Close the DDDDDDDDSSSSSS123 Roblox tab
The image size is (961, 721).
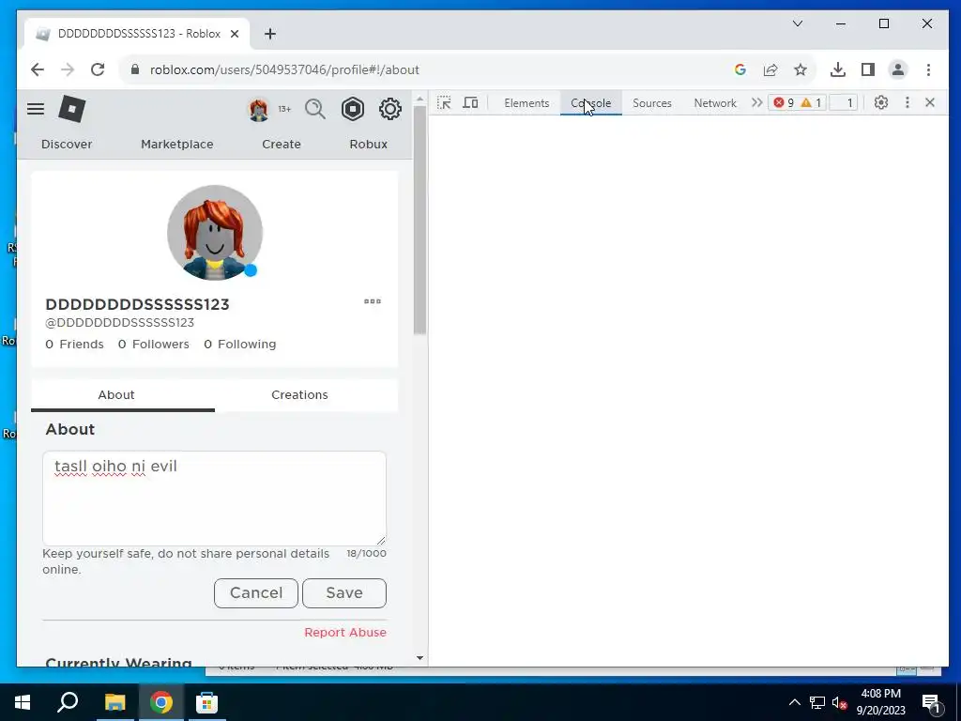(234, 34)
